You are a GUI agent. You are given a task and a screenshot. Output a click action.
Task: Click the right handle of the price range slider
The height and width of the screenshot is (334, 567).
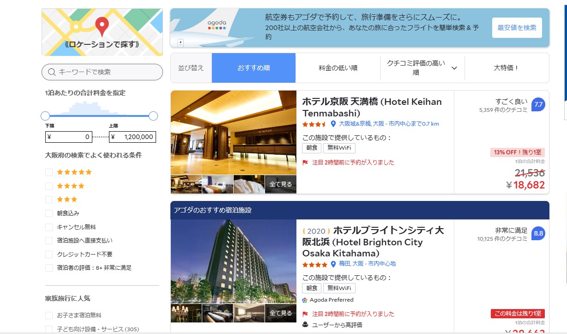(154, 116)
